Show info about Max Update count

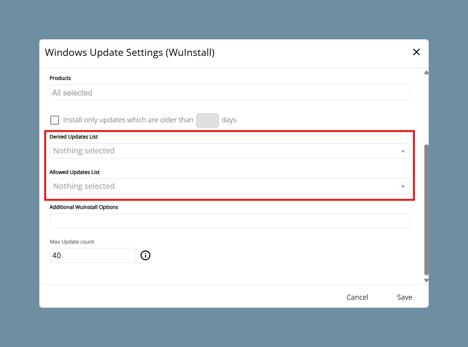[x=146, y=255]
